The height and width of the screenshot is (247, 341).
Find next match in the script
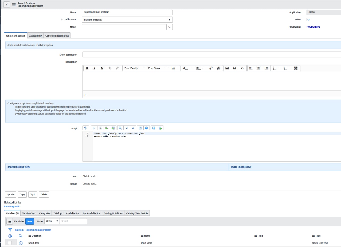[127, 128]
